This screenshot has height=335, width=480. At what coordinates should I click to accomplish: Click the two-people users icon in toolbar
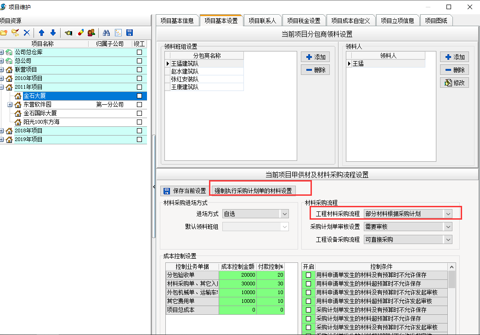(91, 33)
